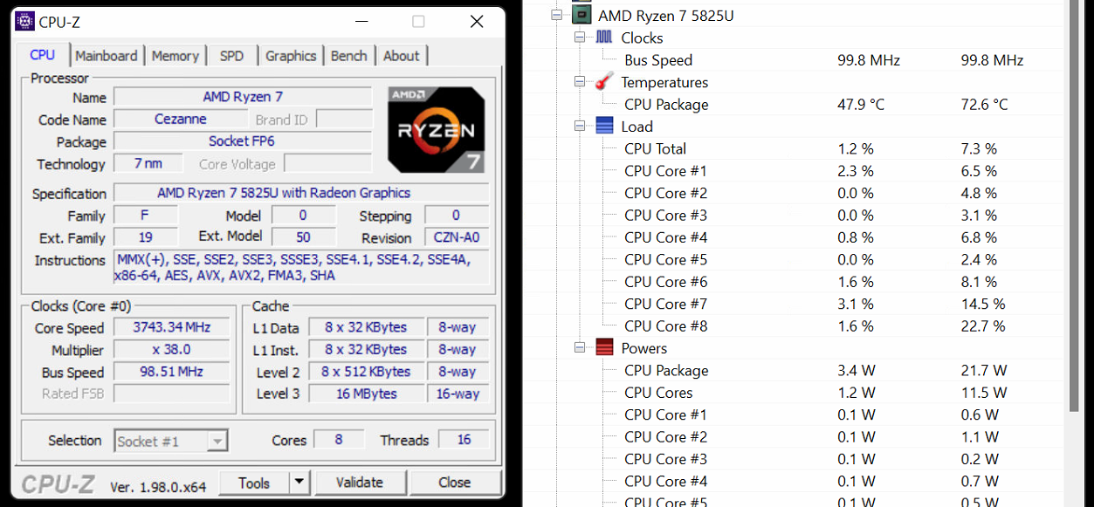The image size is (1094, 507).
Task: Click the processor chip icon beside AMD Ryzen 7 5825U
Action: click(x=581, y=14)
